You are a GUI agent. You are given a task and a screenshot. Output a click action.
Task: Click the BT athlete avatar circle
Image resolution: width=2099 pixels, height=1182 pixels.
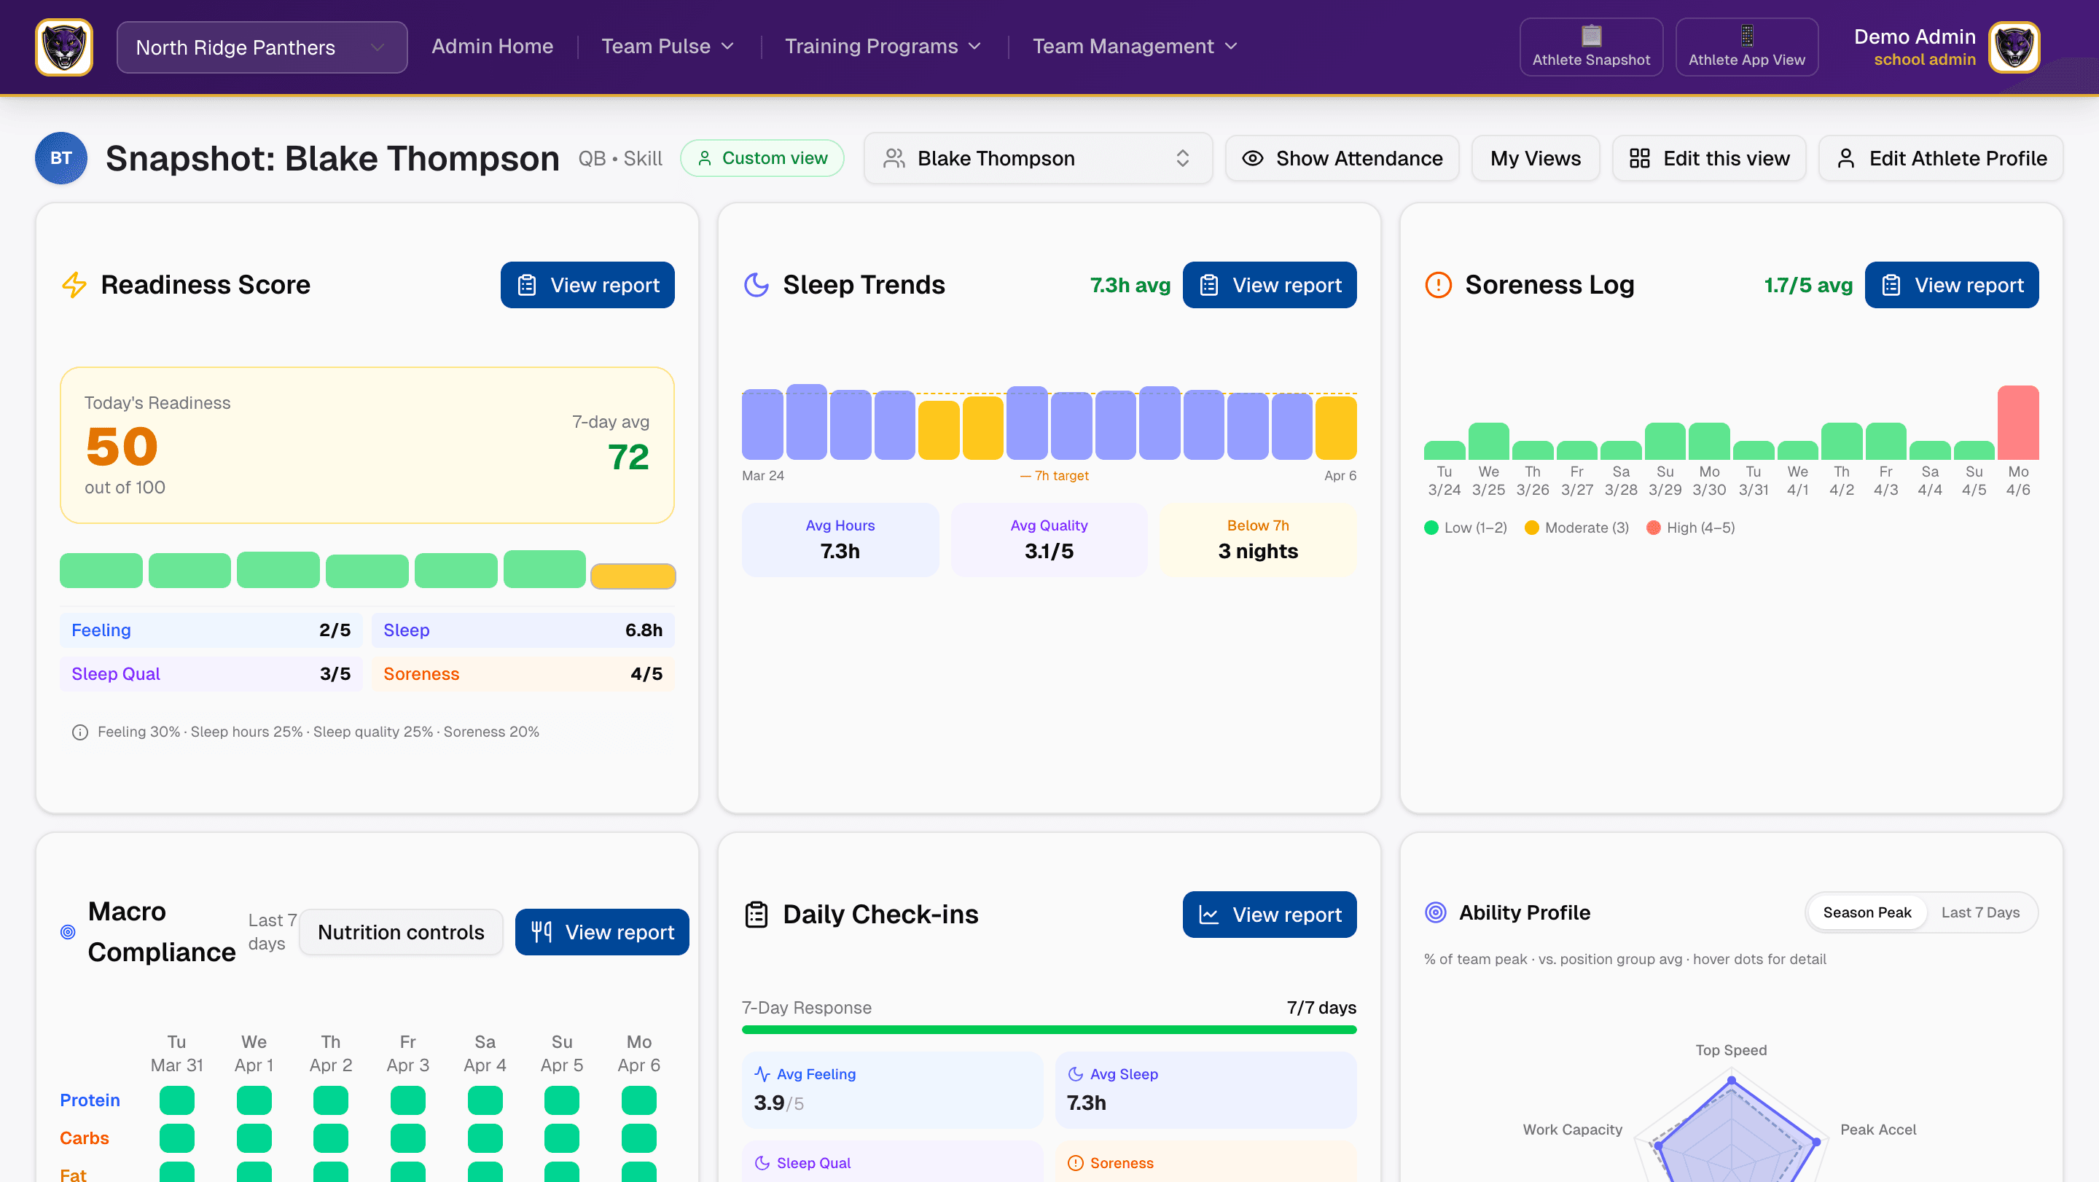click(x=61, y=158)
